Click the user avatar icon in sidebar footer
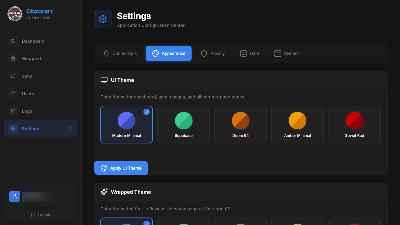Viewport: 400px width, 225px height. (15, 196)
